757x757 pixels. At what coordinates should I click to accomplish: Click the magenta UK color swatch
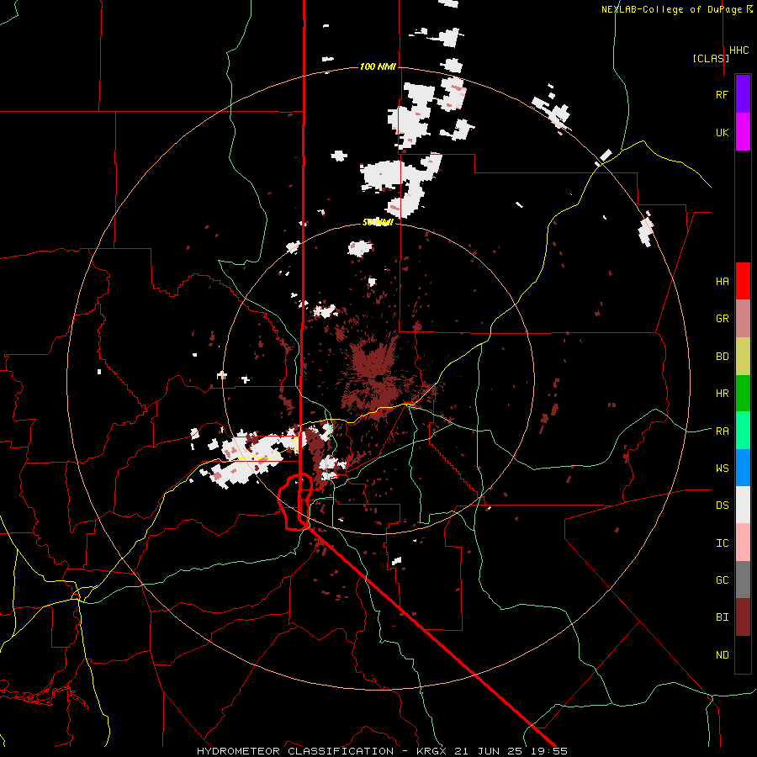coord(743,132)
